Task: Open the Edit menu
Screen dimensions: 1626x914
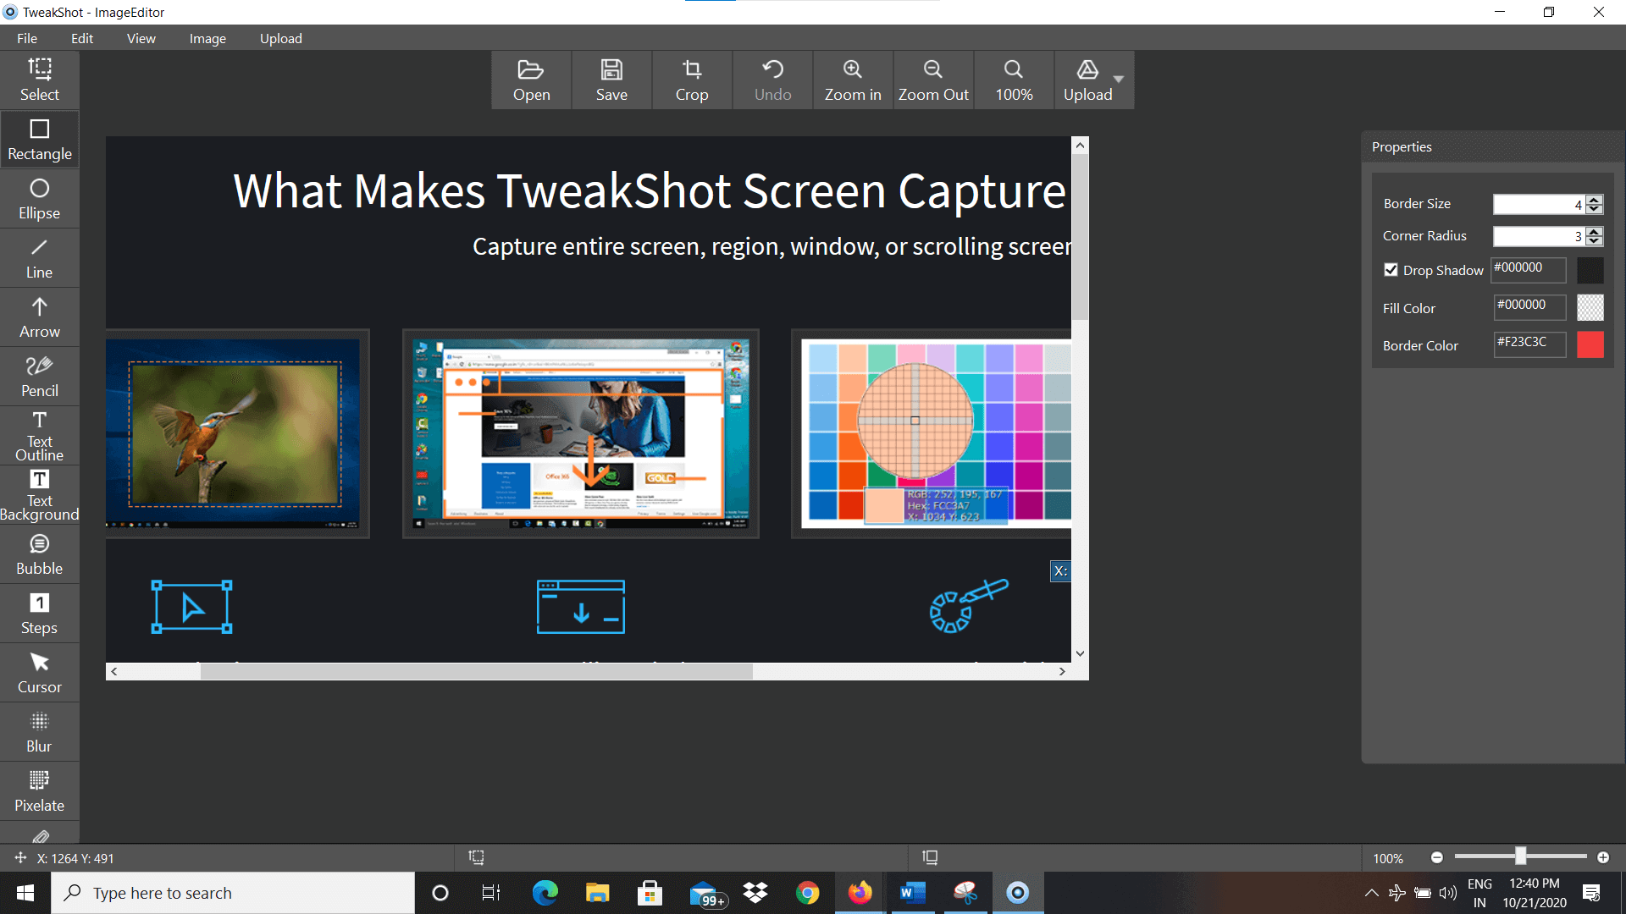Action: (81, 38)
